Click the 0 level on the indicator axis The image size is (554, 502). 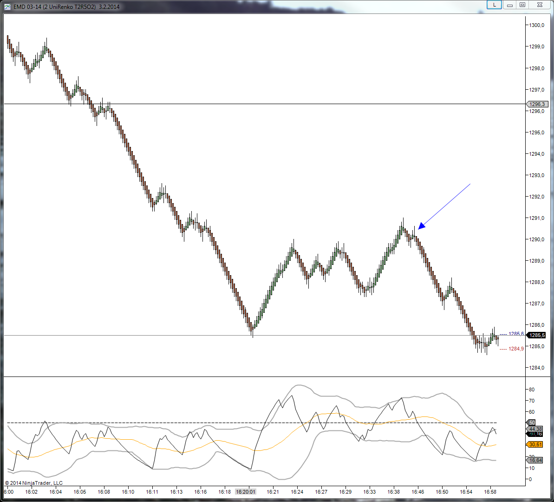coord(530,479)
